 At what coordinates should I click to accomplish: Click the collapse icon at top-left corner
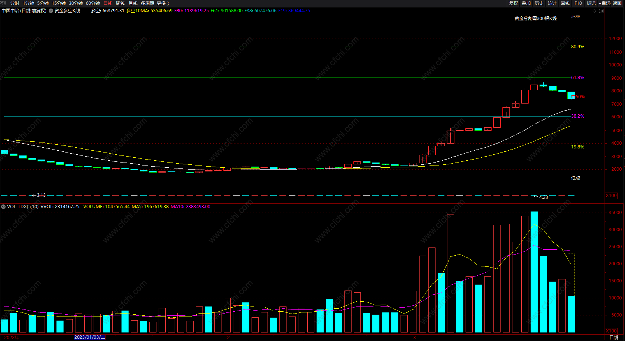coord(4,3)
